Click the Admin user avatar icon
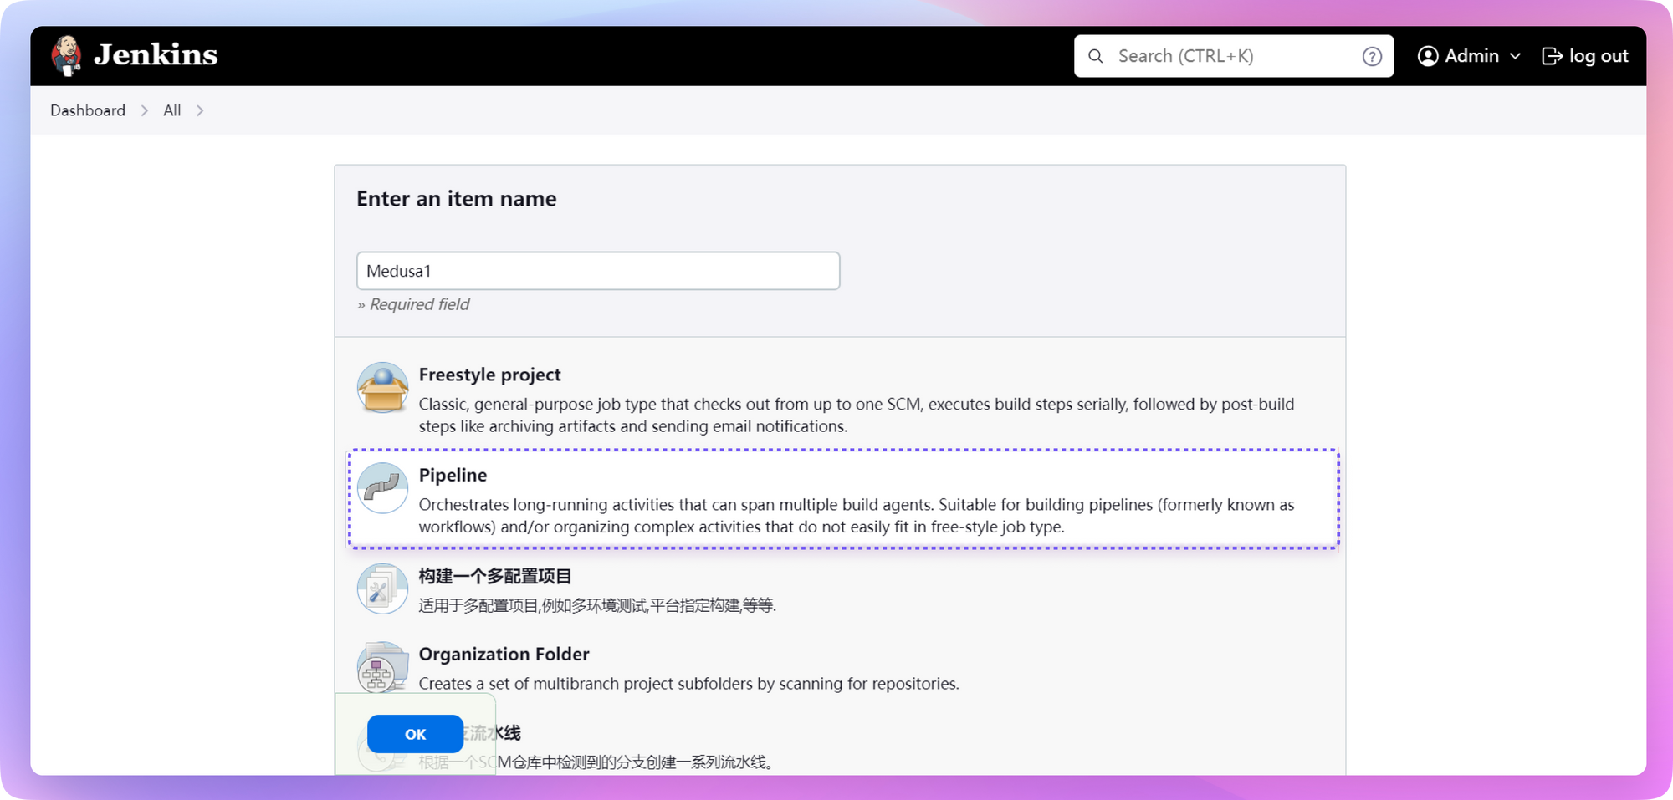 pyautogui.click(x=1428, y=56)
